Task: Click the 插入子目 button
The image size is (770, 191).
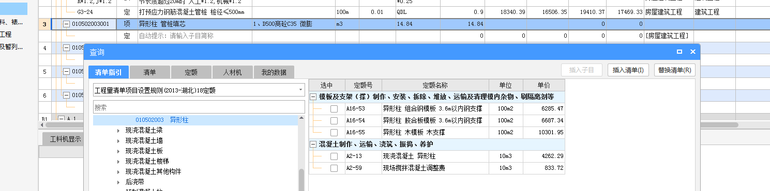Action: 581,70
